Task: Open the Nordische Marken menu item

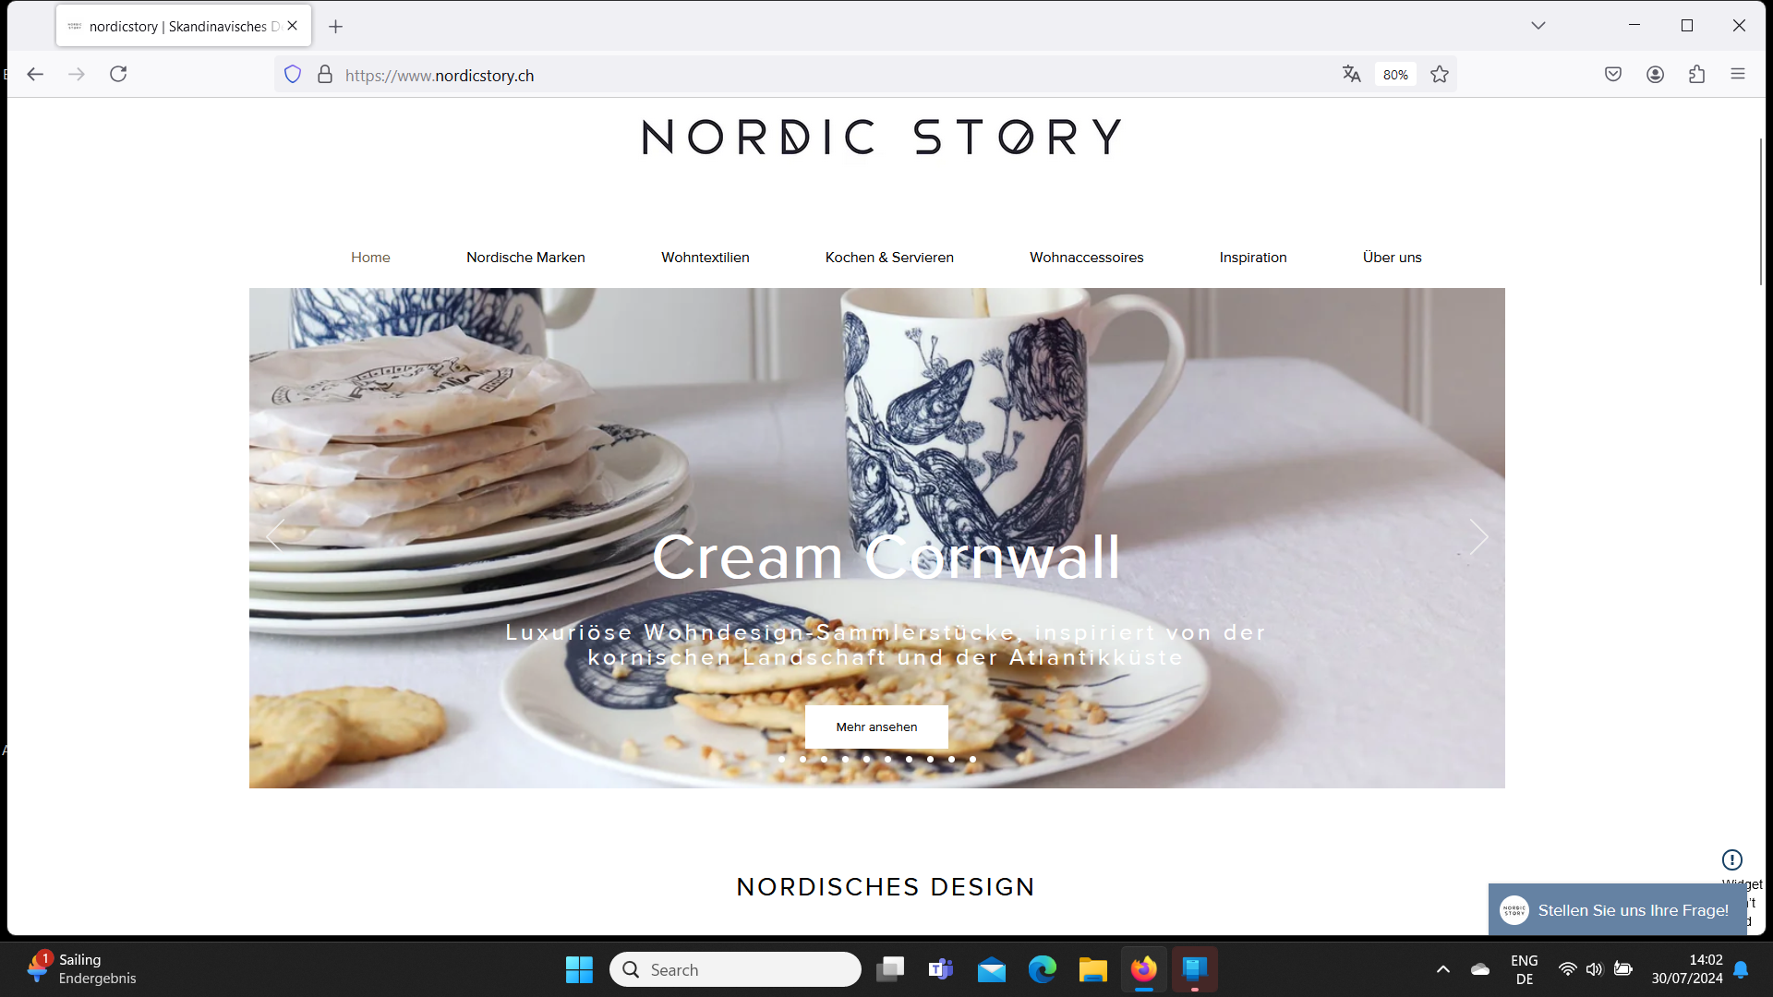Action: point(525,258)
